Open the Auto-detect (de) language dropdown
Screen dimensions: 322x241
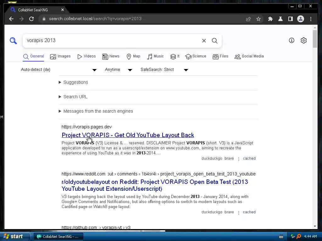click(x=59, y=70)
